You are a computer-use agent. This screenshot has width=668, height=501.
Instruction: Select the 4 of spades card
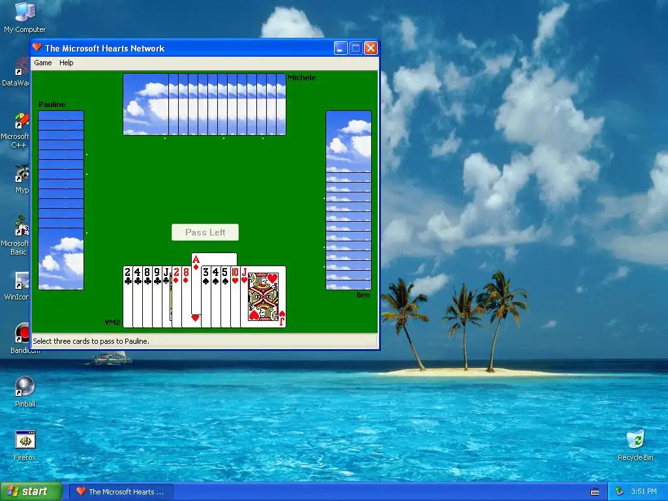tap(215, 297)
